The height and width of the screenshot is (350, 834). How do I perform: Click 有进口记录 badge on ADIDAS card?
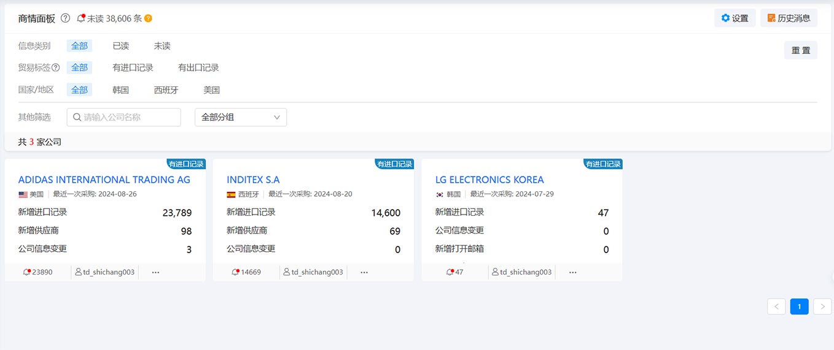click(x=186, y=164)
